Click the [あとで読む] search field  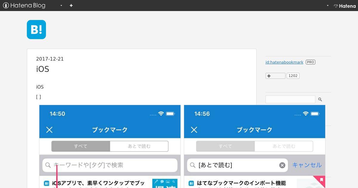tap(237, 165)
